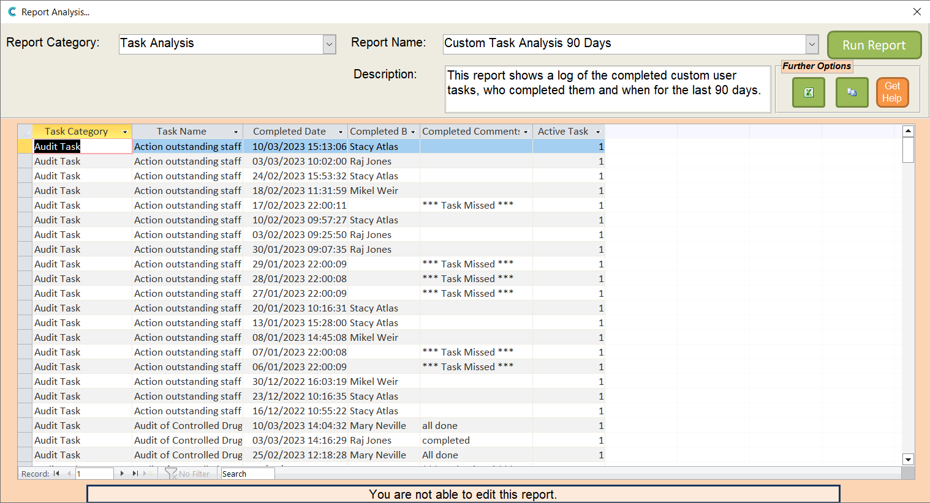
Task: Click the record number input field
Action: pyautogui.click(x=94, y=474)
